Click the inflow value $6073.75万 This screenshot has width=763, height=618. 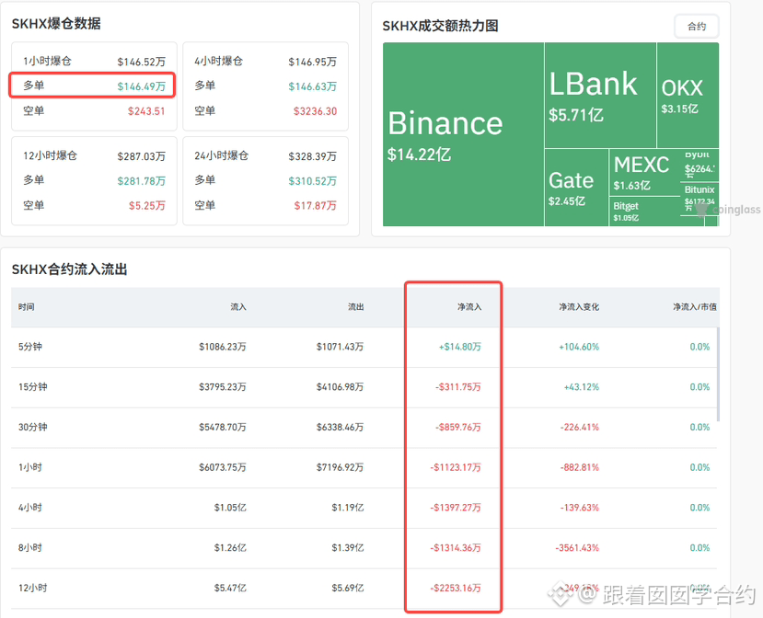pyautogui.click(x=223, y=467)
